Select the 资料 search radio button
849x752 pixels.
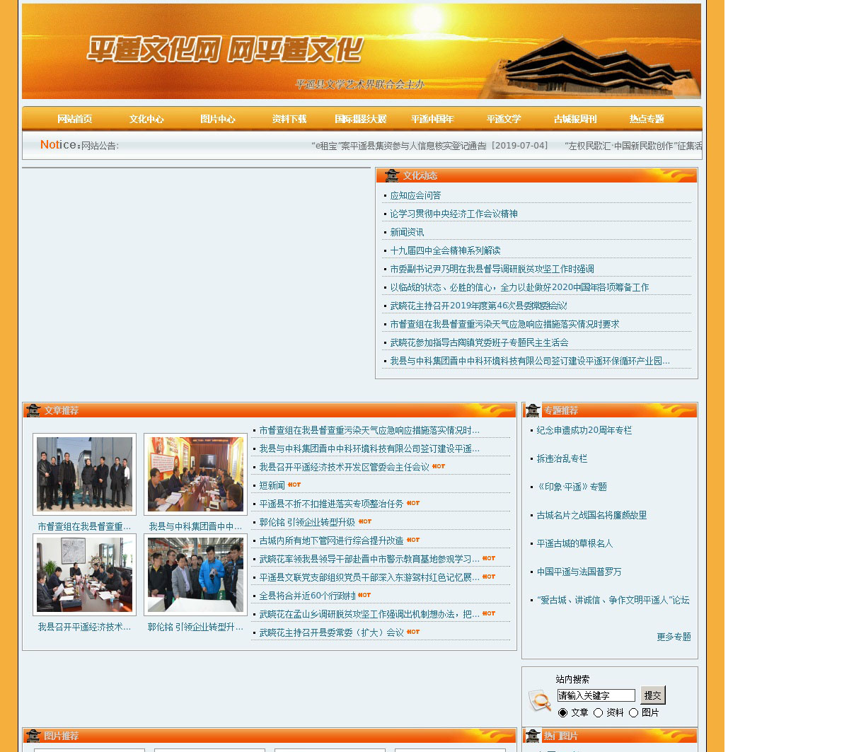(x=598, y=712)
